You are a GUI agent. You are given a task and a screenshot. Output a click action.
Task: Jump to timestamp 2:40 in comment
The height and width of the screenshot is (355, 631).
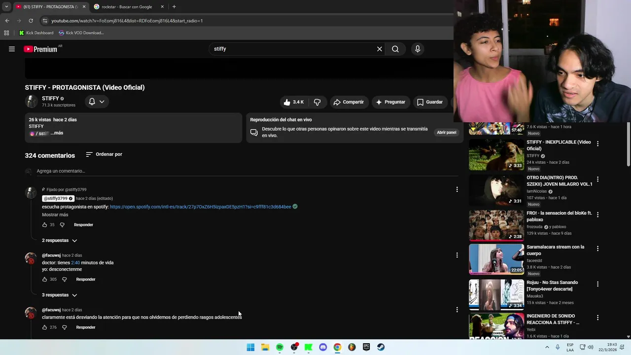tap(75, 263)
